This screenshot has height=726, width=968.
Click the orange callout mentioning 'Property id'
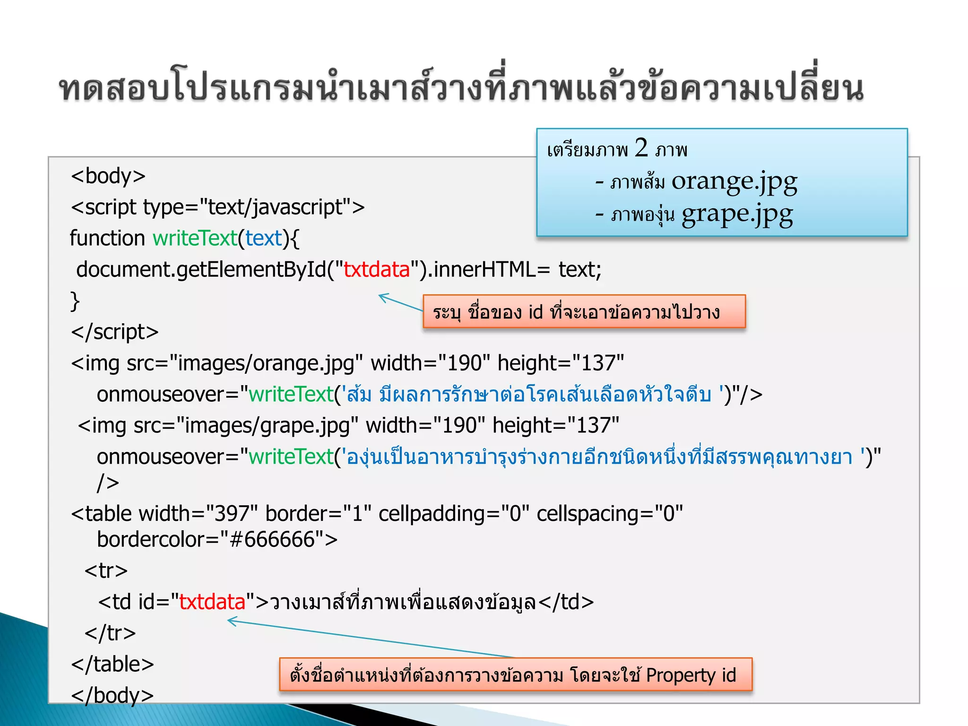(516, 674)
